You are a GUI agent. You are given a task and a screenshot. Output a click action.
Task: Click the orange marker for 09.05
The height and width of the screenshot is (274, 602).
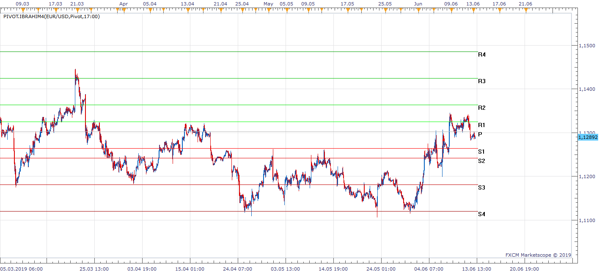[308, 10]
